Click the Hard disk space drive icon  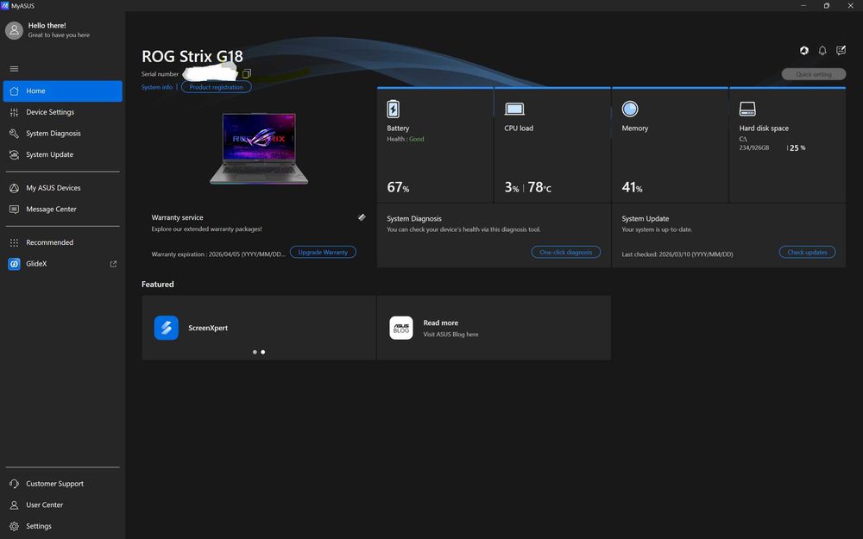(x=747, y=109)
